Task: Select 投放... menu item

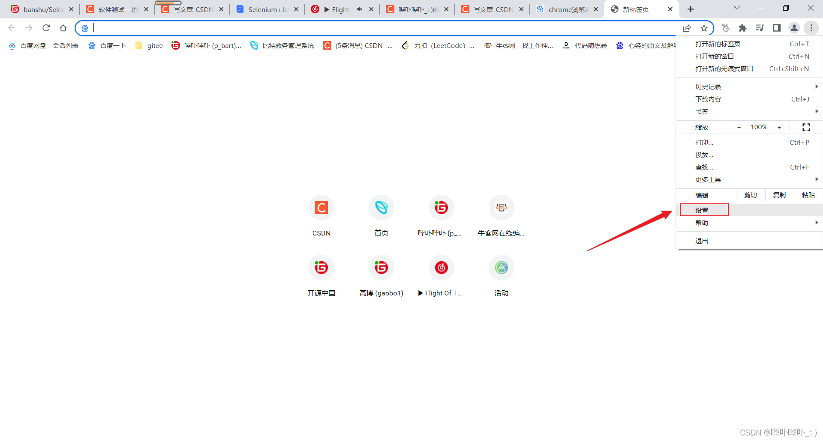Action: point(749,155)
